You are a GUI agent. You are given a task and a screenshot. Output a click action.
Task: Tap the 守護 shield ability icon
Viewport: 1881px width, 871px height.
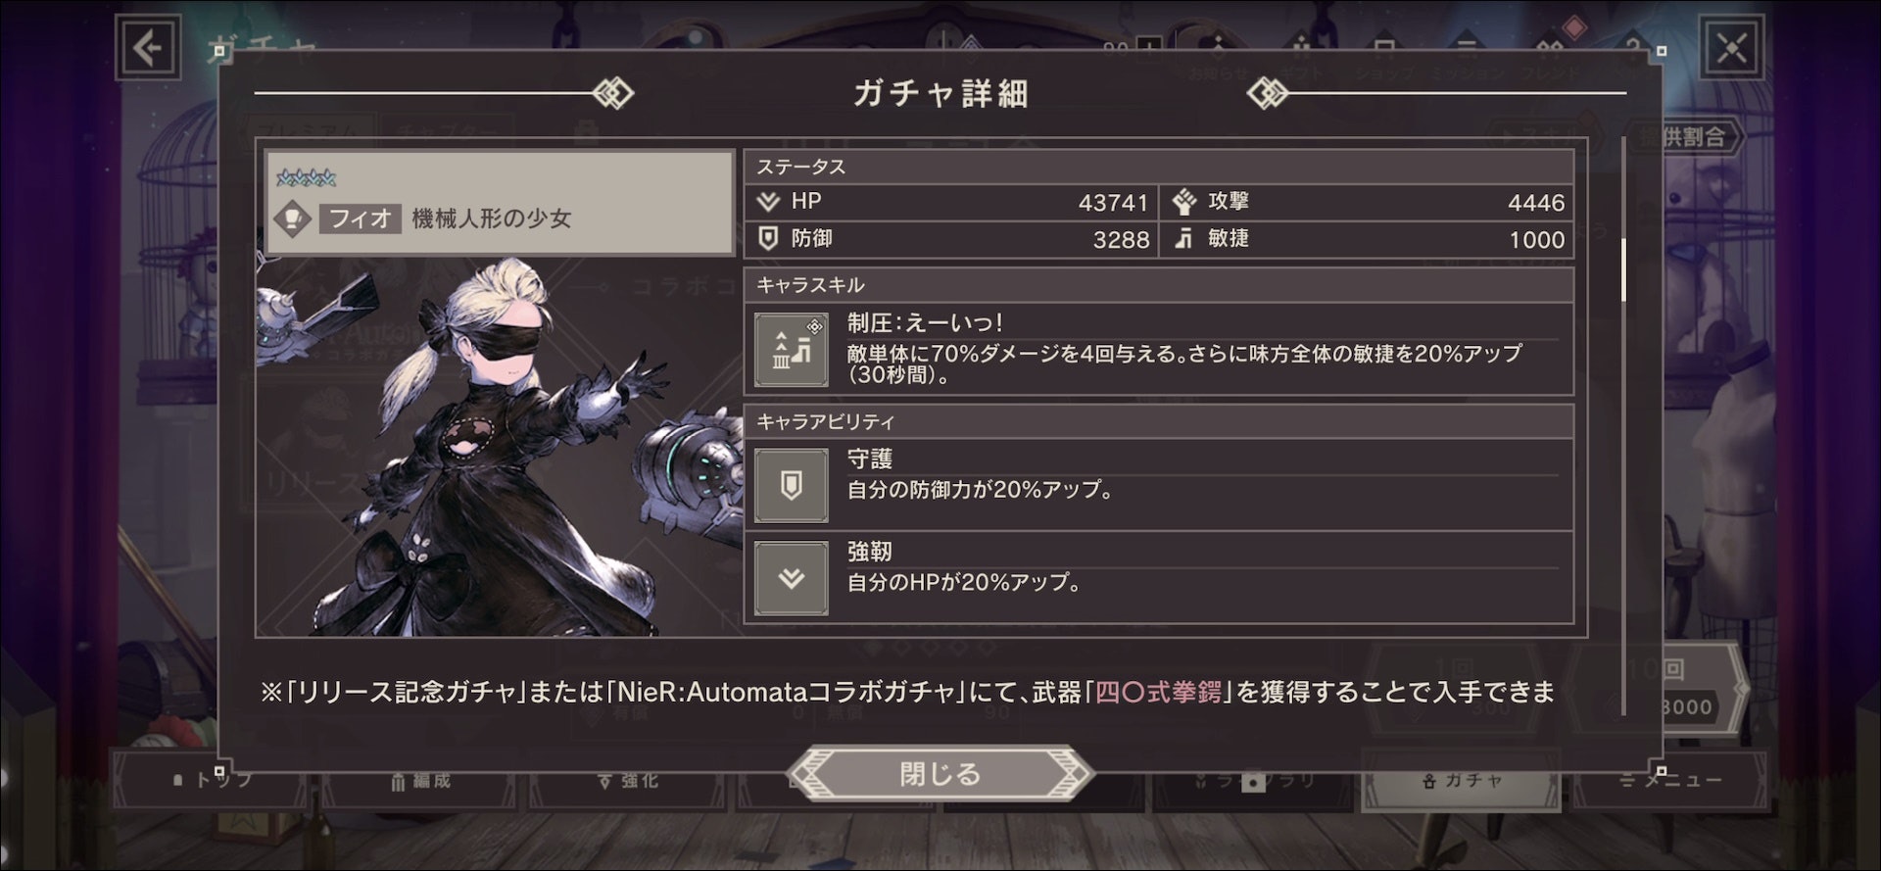tap(792, 485)
